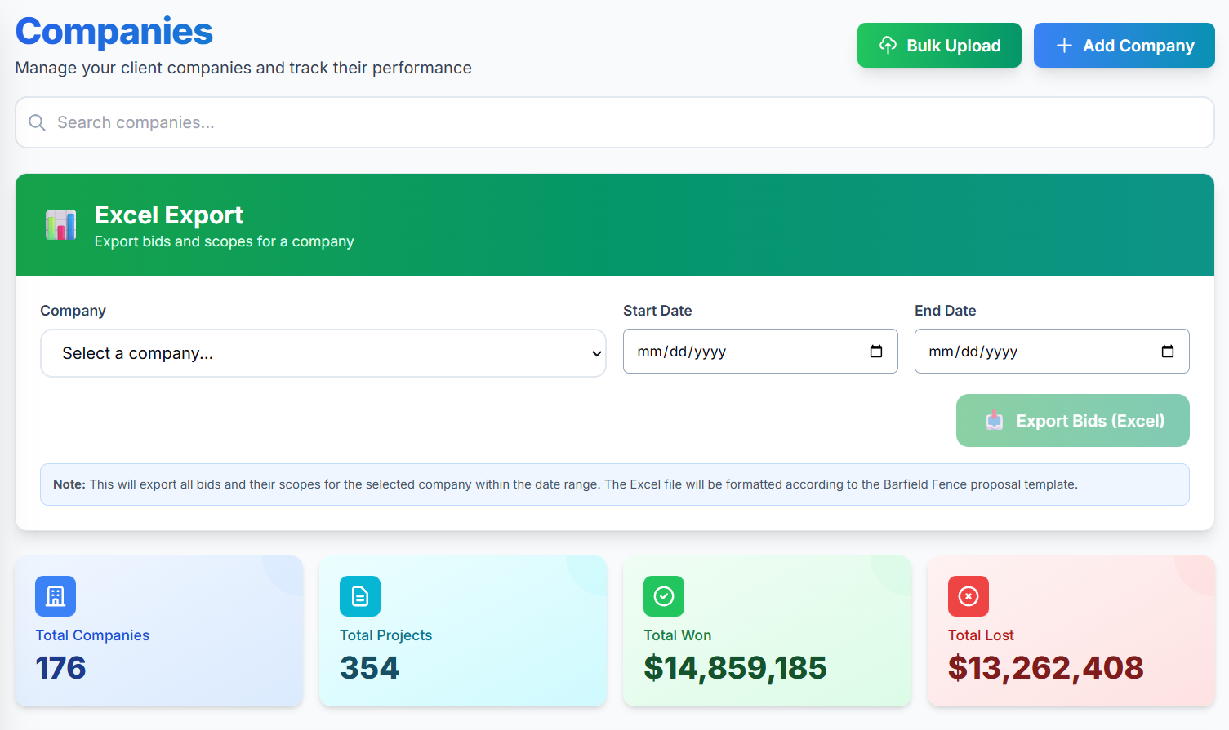The image size is (1229, 730).
Task: Click the Companies page heading
Action: point(114,32)
